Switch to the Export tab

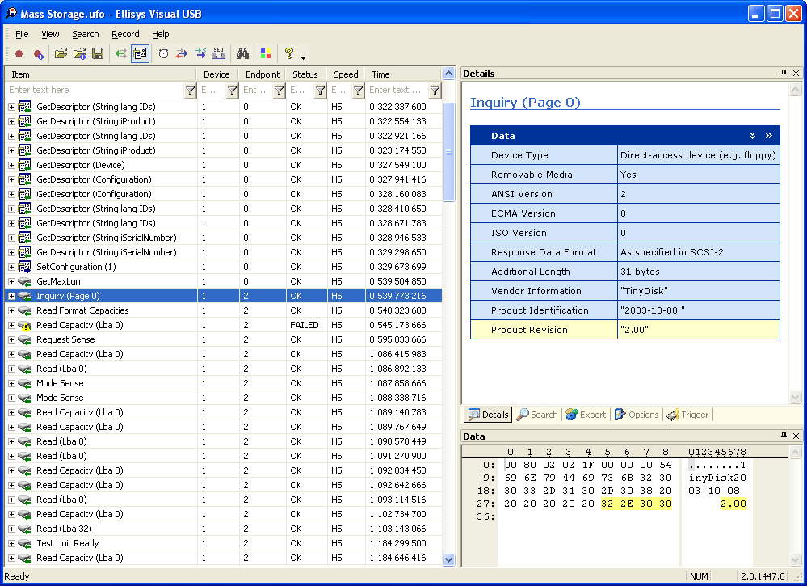586,415
